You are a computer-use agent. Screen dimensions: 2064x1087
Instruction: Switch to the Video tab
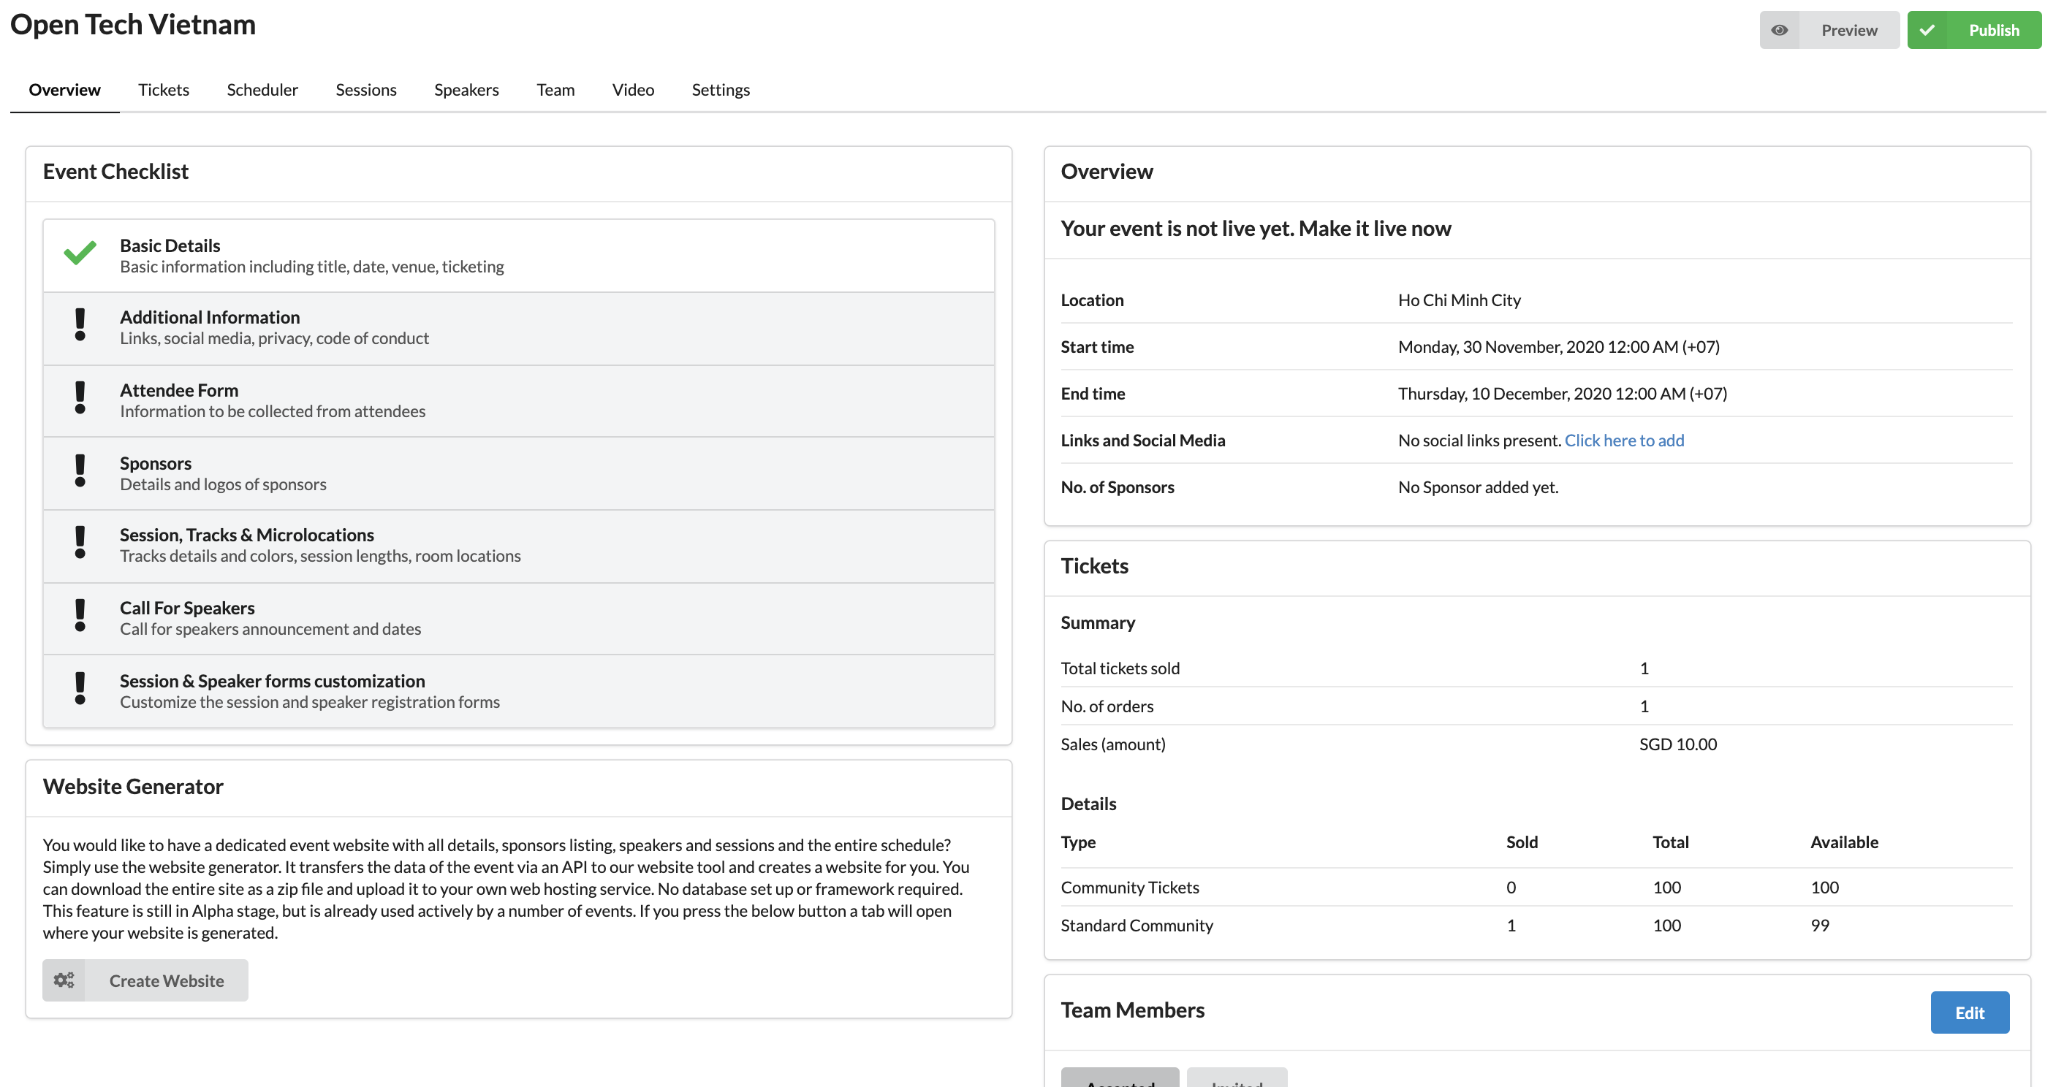click(x=633, y=90)
